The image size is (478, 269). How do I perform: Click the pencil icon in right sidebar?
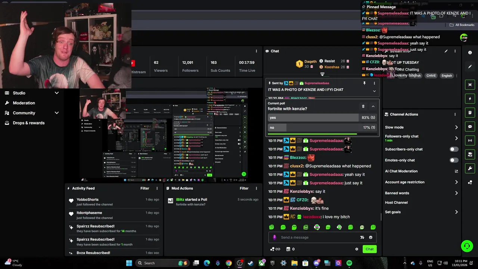pos(470,67)
